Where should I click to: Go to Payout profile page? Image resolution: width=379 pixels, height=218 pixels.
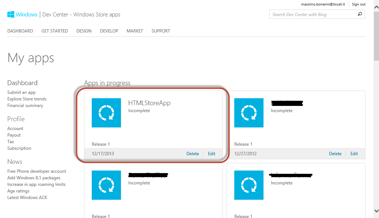click(14, 135)
